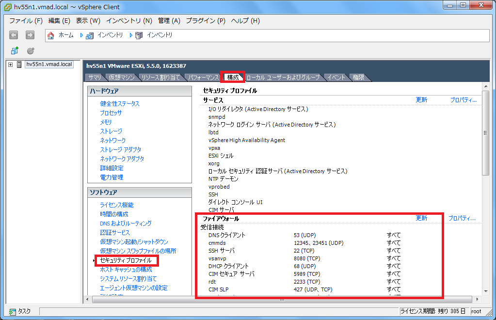Open the hardware 詳細設定 link
The image size is (496, 320).
click(x=112, y=168)
